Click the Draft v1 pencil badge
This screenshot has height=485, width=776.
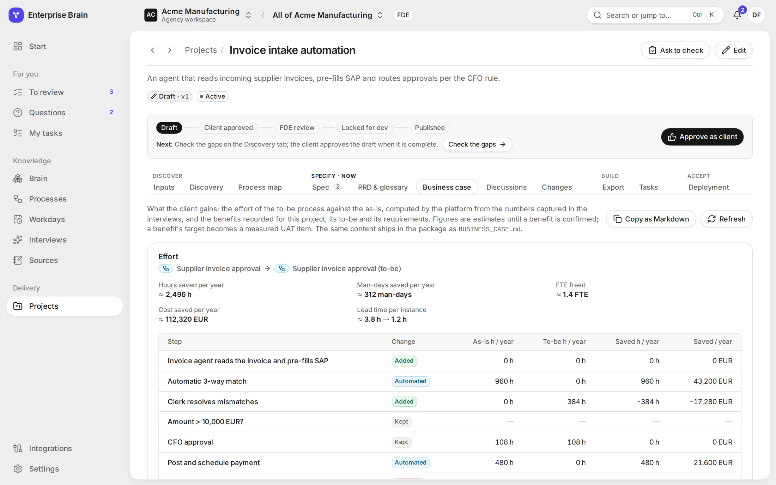click(x=170, y=96)
